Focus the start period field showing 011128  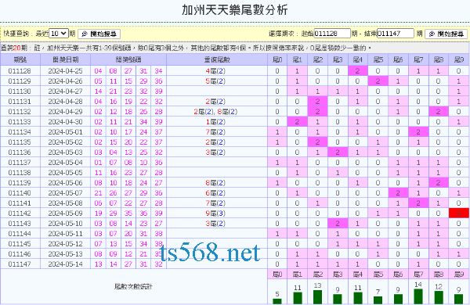coord(332,33)
